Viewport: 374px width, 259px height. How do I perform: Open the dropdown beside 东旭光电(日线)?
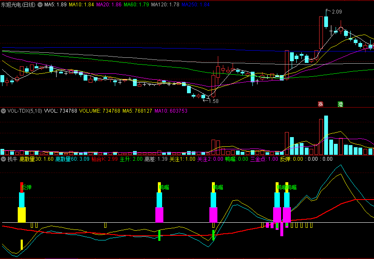(40, 5)
